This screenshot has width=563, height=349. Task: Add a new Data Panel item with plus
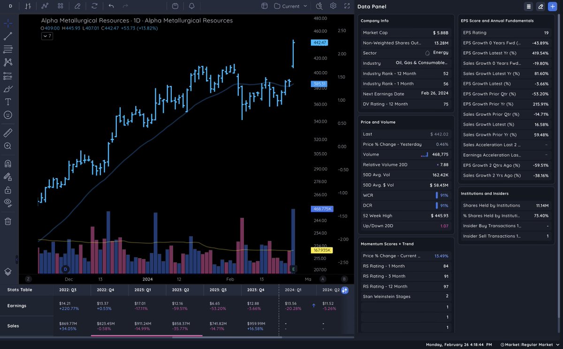(552, 7)
